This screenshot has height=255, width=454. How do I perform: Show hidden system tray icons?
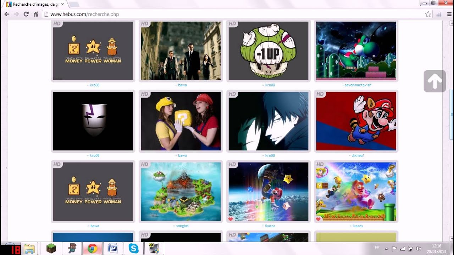point(386,249)
